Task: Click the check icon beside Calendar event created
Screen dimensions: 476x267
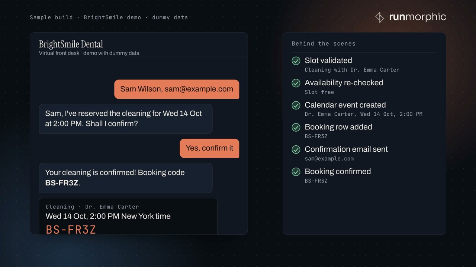Action: click(x=296, y=105)
